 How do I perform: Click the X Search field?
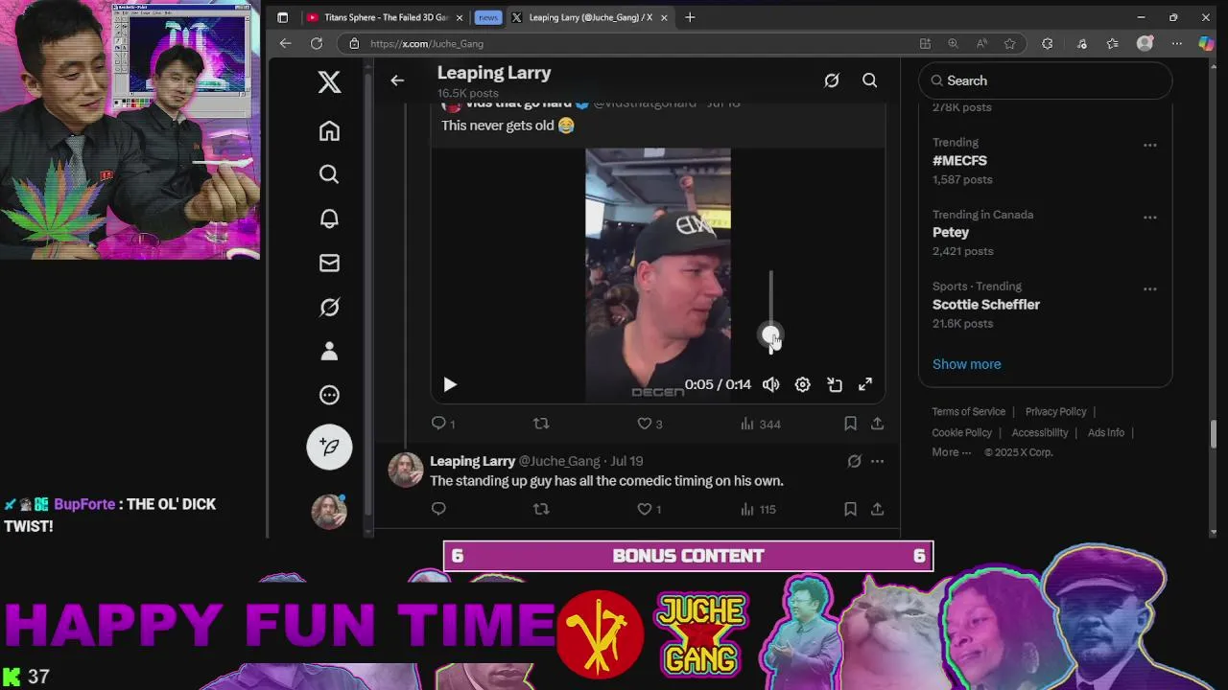[1046, 80]
